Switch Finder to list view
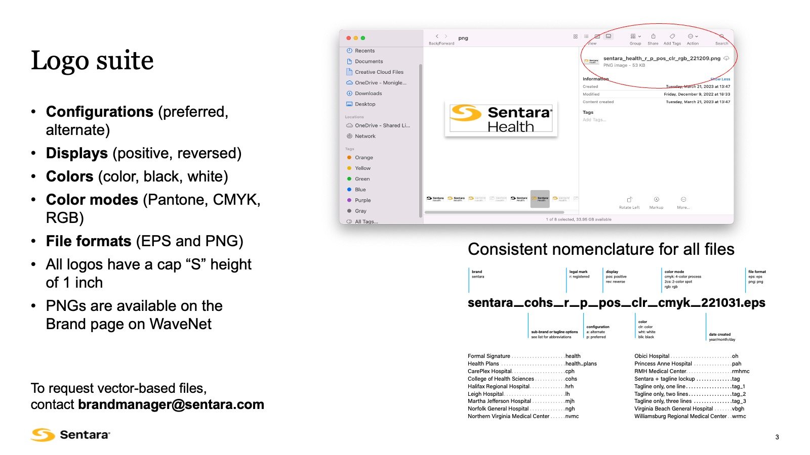The height and width of the screenshot is (455, 810). (x=586, y=36)
